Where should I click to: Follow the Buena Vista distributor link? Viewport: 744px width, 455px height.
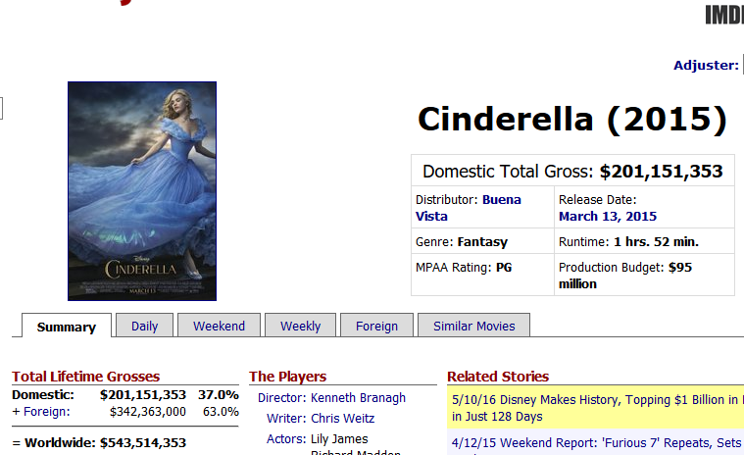468,208
